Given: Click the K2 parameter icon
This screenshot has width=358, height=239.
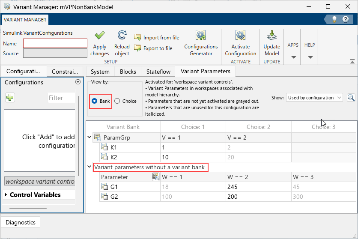Looking at the screenshot, I should click(x=104, y=157).
